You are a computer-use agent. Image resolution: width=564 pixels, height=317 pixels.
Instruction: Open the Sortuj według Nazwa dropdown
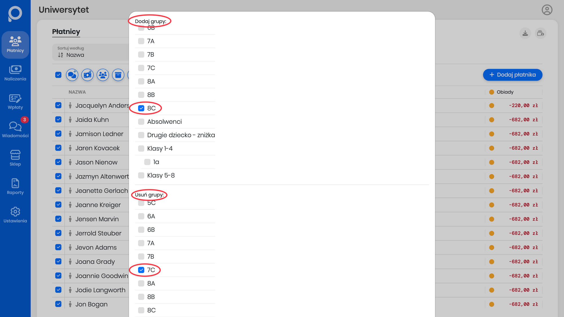(x=90, y=52)
